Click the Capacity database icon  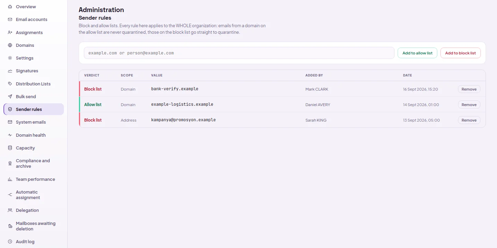(x=10, y=148)
